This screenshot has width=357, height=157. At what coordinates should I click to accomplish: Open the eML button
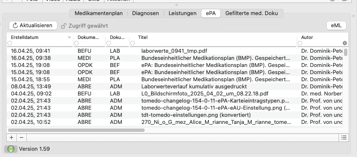coord(336,26)
